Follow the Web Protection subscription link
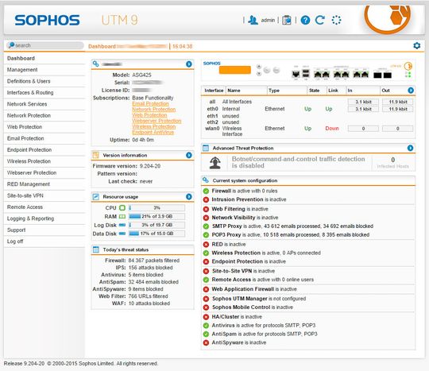 [149, 115]
